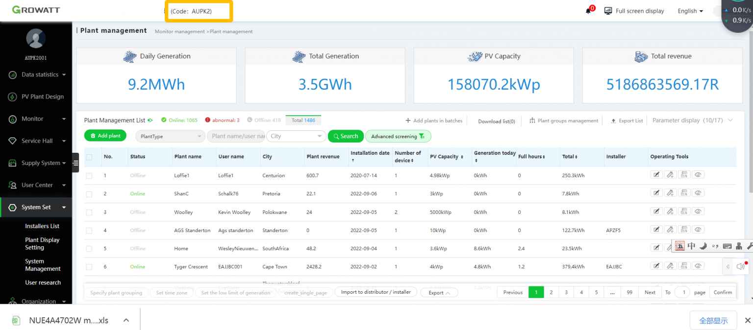Click the speaker volume icon at right edge
Screen dimensions: 753x330
click(x=740, y=266)
